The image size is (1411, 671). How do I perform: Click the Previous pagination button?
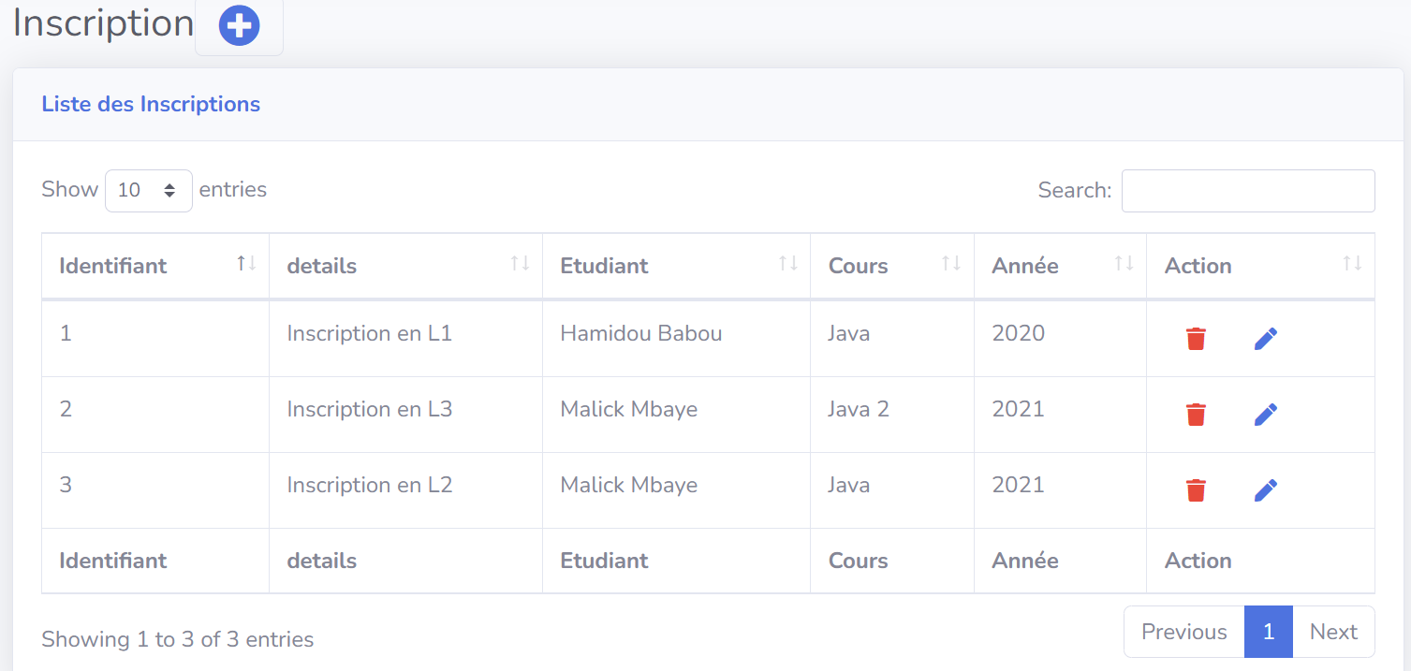click(x=1183, y=632)
